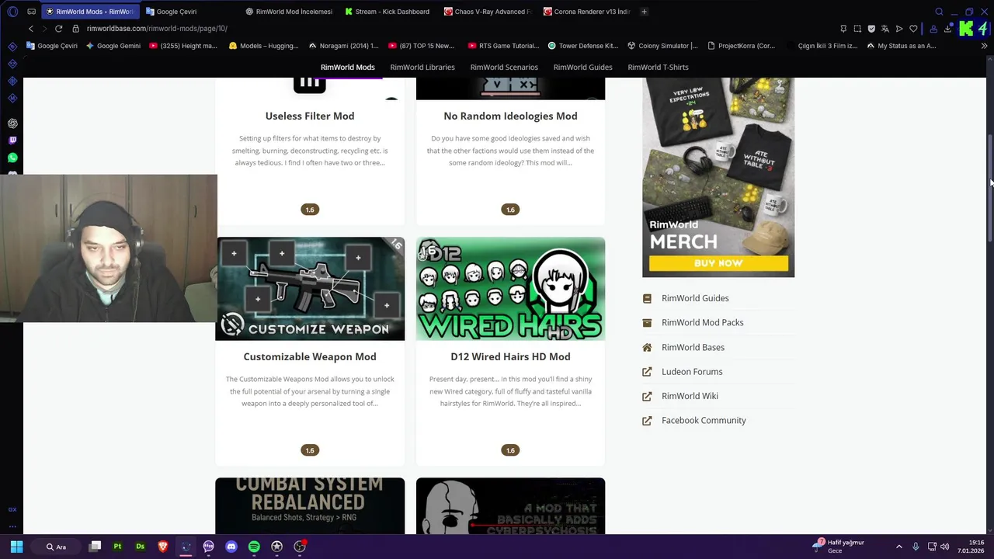Open the cyberpsychosis mod thumbnail

[x=510, y=506]
